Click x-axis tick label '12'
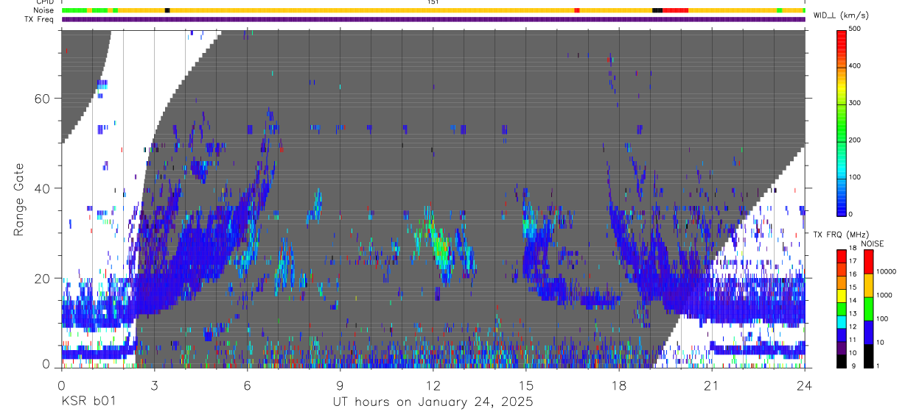905x417 pixels. [x=433, y=386]
